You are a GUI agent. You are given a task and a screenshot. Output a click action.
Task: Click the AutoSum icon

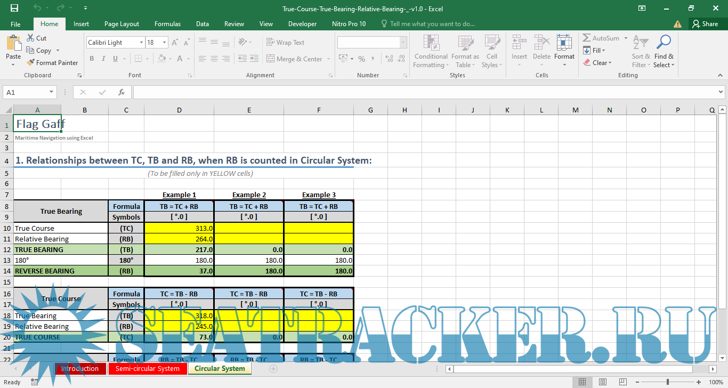pos(587,38)
